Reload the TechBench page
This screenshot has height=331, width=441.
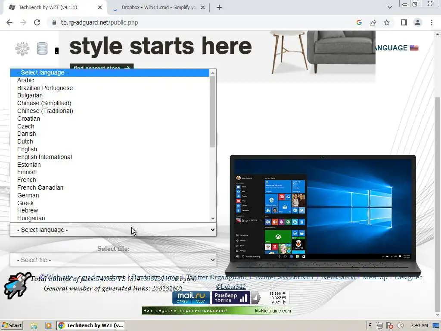37,22
